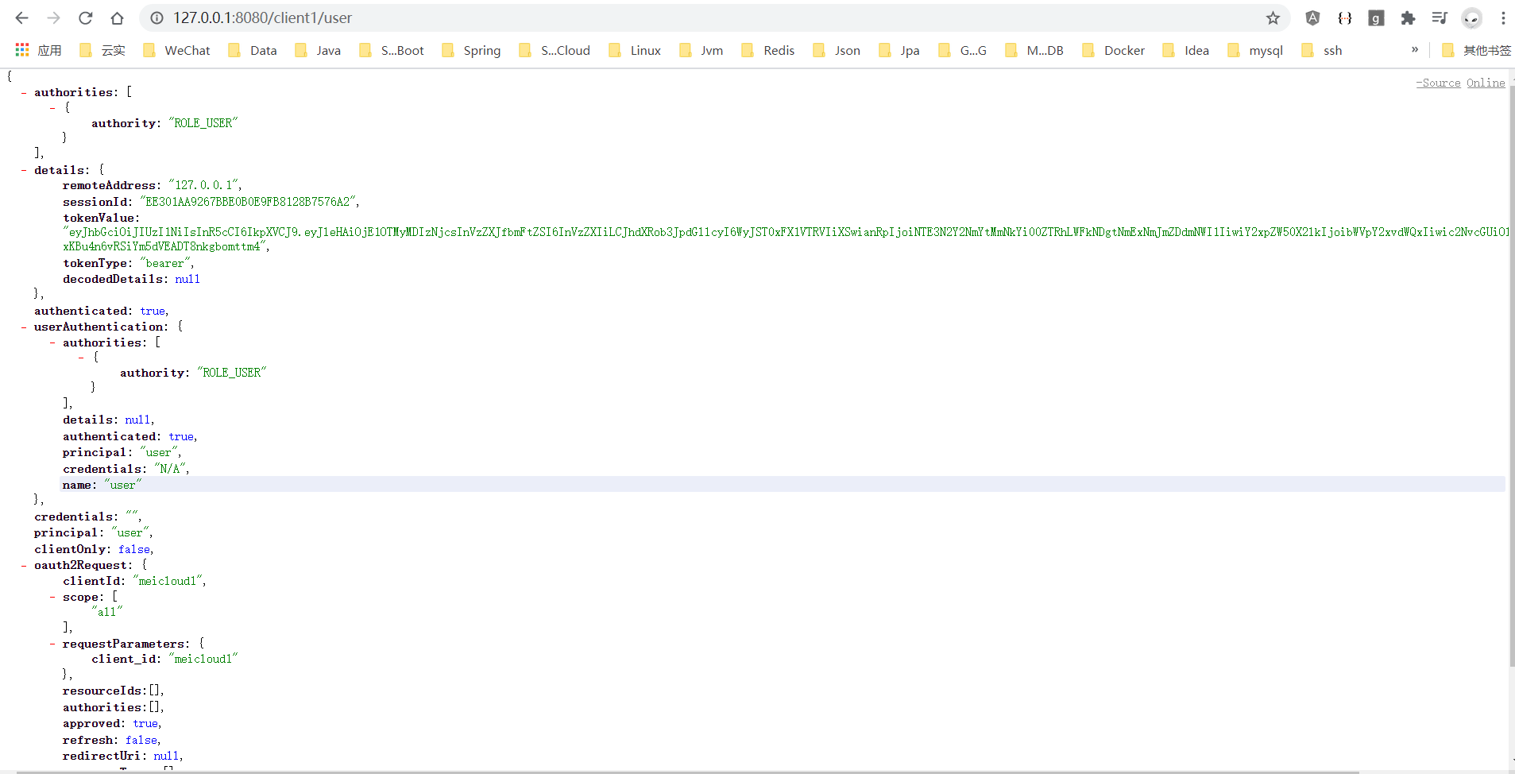Image resolution: width=1515 pixels, height=774 pixels.
Task: Reload the current page
Action: pos(86,17)
